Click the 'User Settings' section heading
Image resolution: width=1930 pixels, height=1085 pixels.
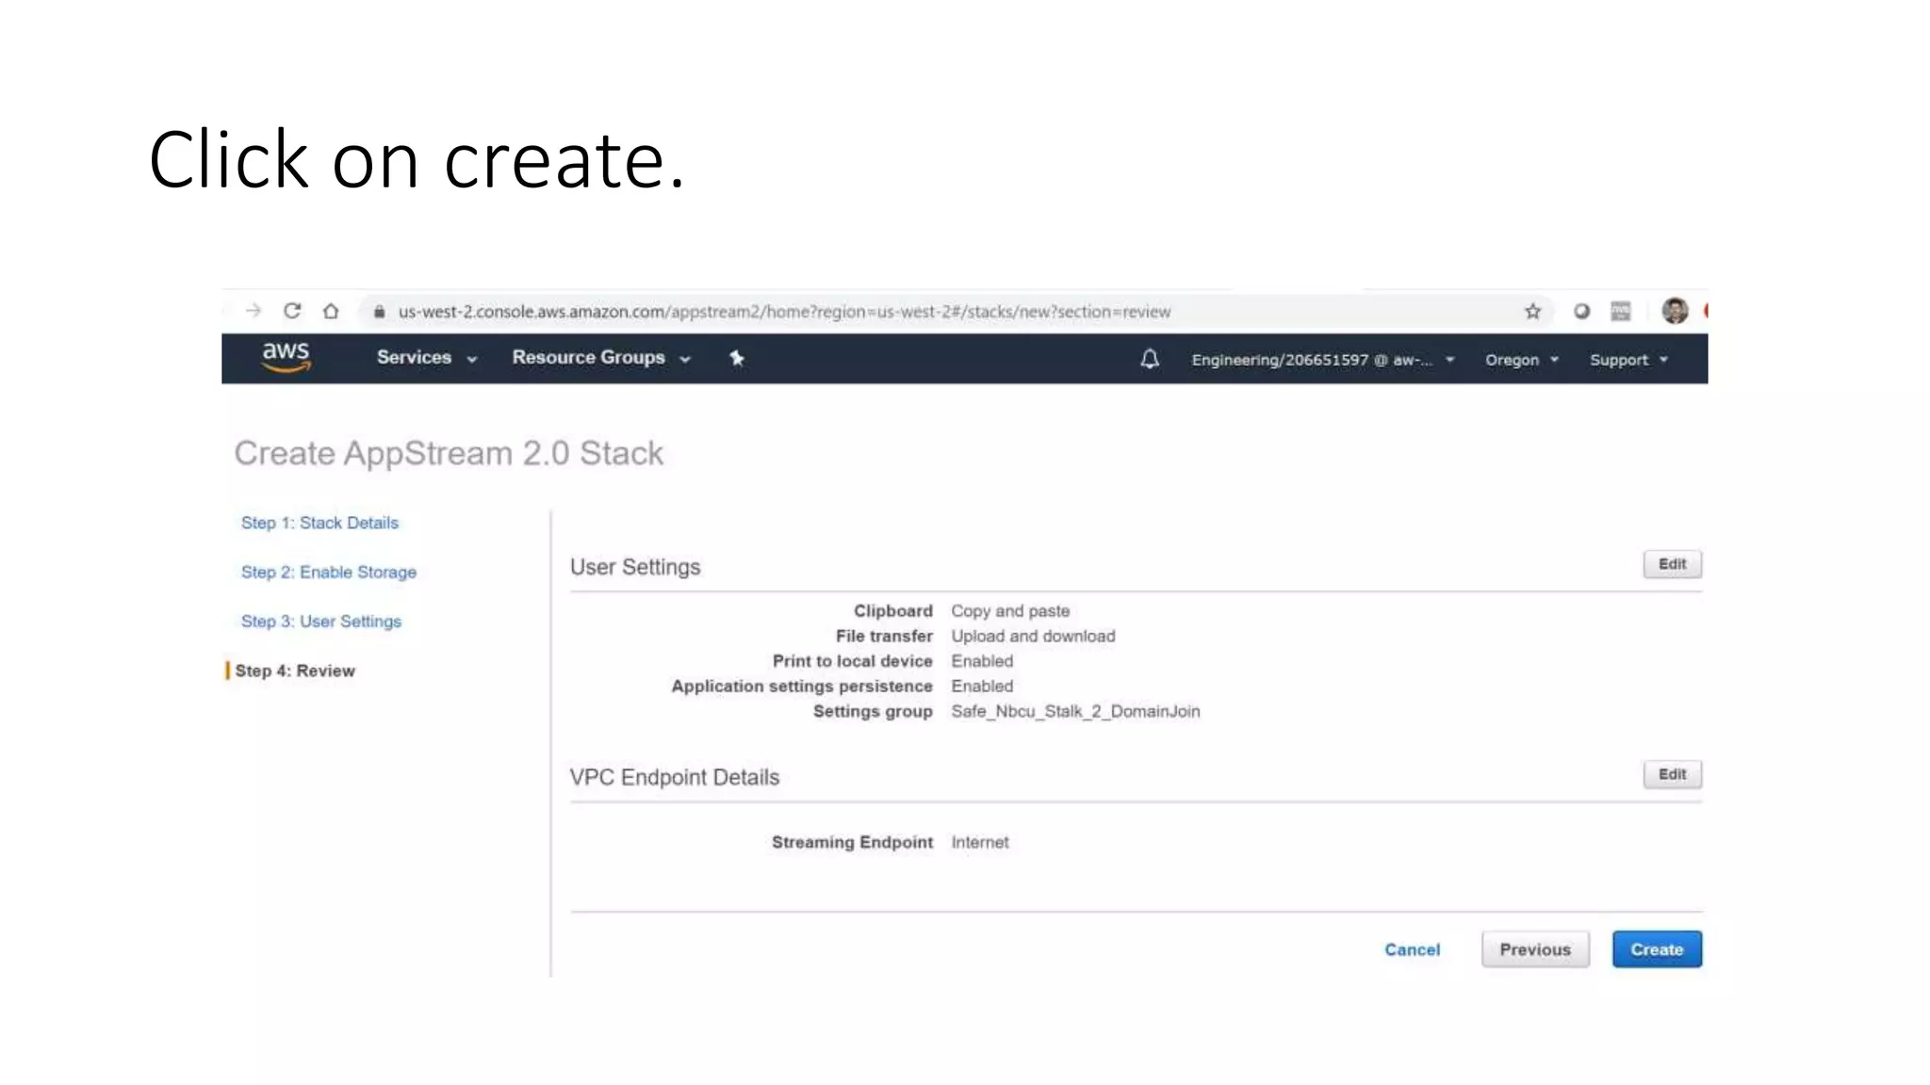click(x=635, y=567)
